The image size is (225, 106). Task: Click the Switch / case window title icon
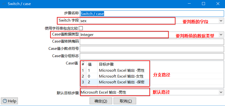coord(4,4)
